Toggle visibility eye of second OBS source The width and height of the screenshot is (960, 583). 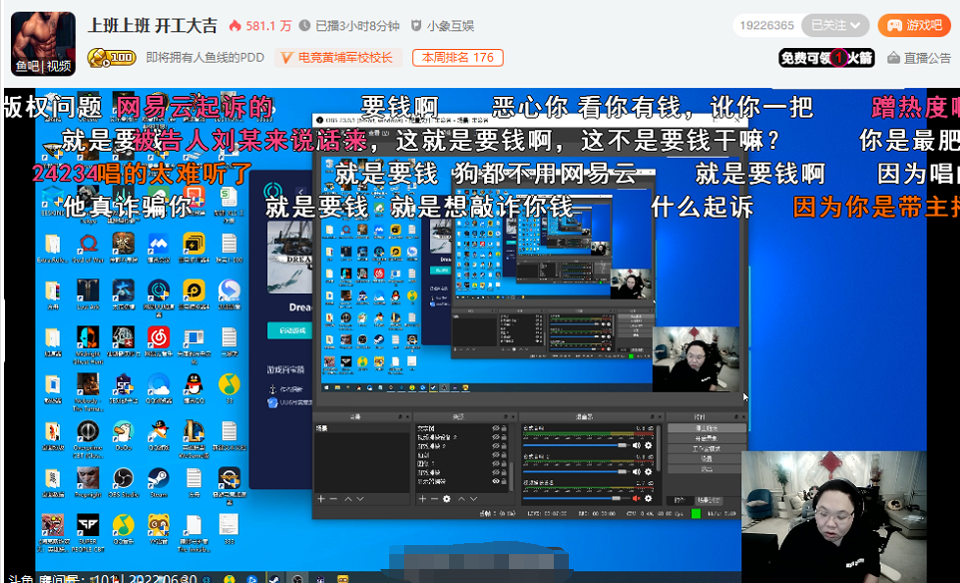coord(496,437)
